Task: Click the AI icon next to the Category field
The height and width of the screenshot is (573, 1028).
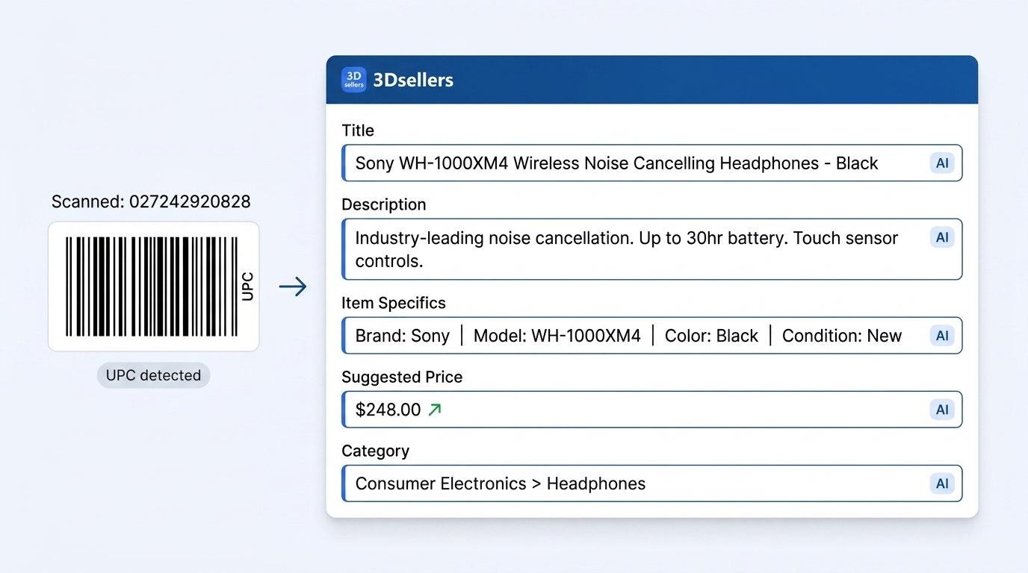Action: click(941, 483)
